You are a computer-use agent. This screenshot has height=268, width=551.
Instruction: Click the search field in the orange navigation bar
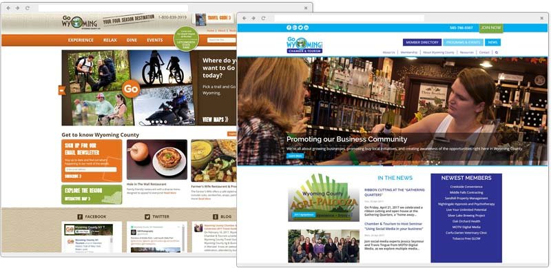(x=221, y=40)
